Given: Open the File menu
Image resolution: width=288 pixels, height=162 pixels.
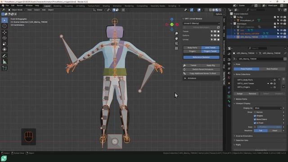Looking at the screenshot, I should pos(7,6).
